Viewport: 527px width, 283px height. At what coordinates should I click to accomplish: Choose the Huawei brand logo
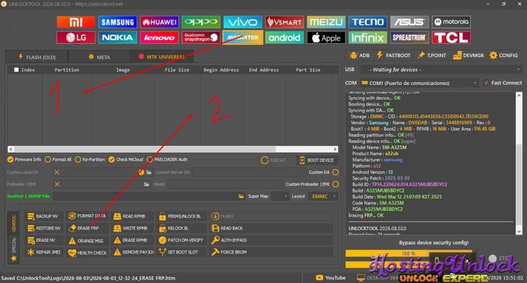point(159,22)
